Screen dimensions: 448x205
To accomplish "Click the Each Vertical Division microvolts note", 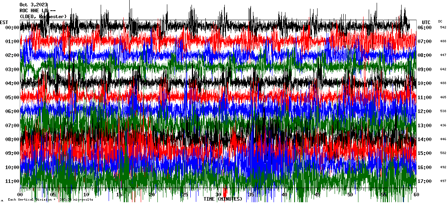I will point(50,199).
